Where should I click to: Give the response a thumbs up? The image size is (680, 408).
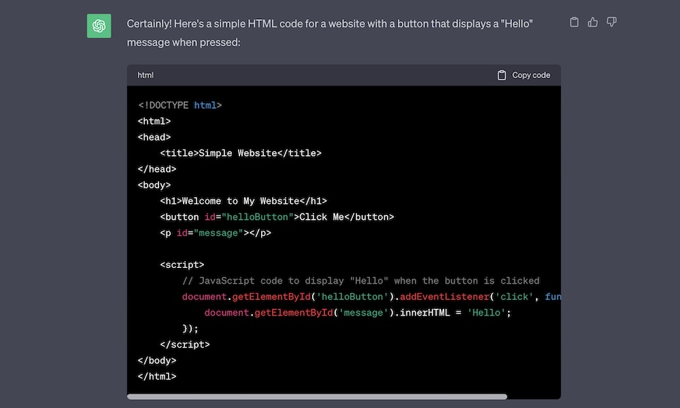point(593,22)
